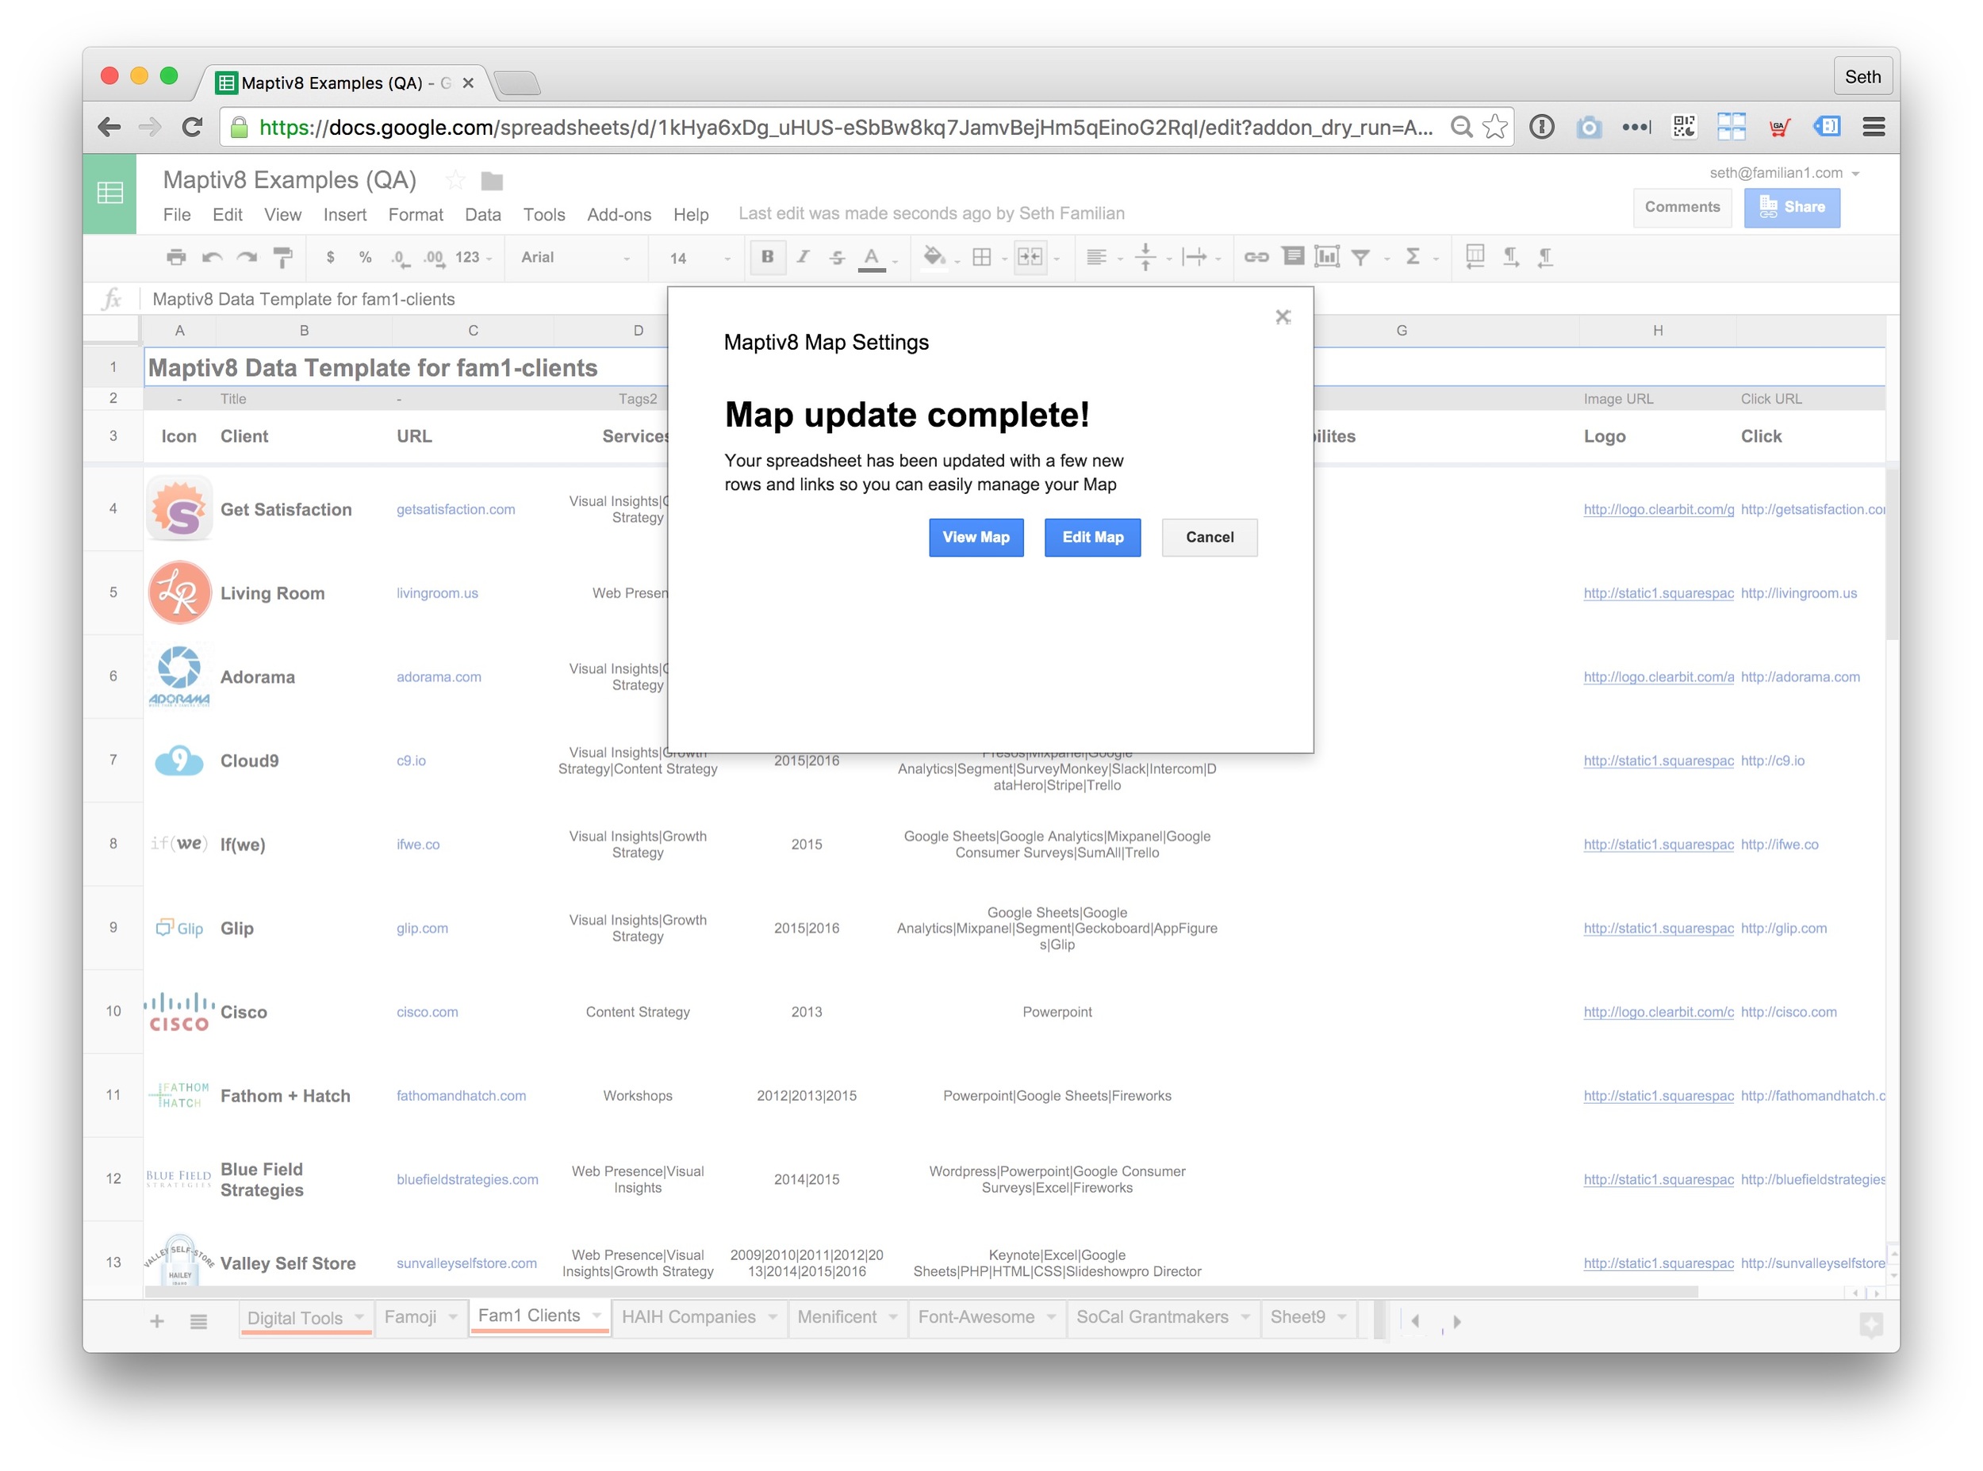The height and width of the screenshot is (1471, 1983).
Task: Open Fam1 Clients tab dropdown arrow
Action: (x=596, y=1315)
